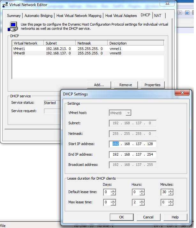Confirm DHCP settings with OK

(x=122, y=217)
